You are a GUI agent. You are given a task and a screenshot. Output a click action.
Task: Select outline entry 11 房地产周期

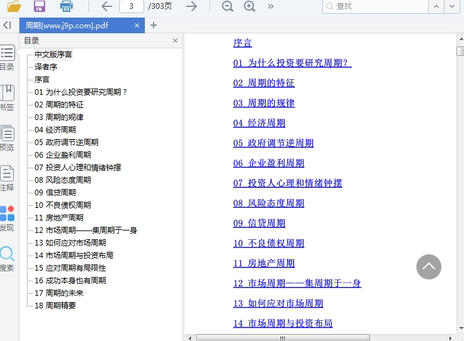(x=59, y=218)
